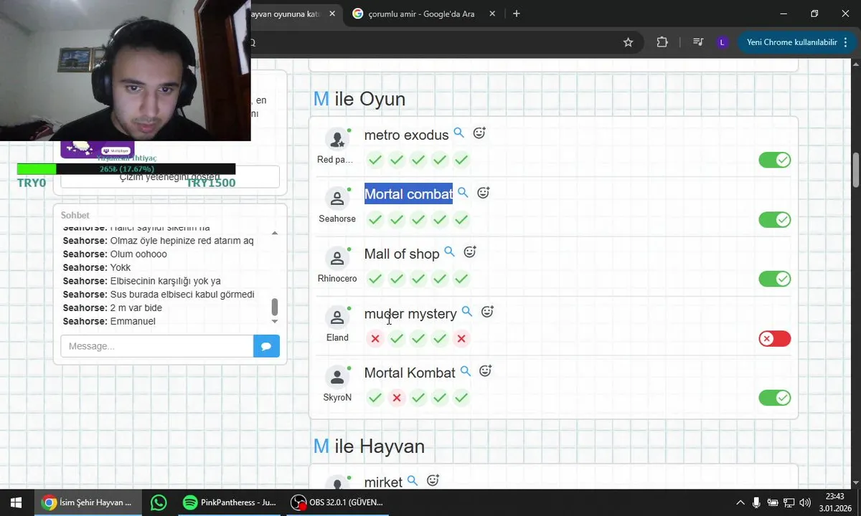
Task: Click first green check on metro exodus
Action: coord(375,160)
